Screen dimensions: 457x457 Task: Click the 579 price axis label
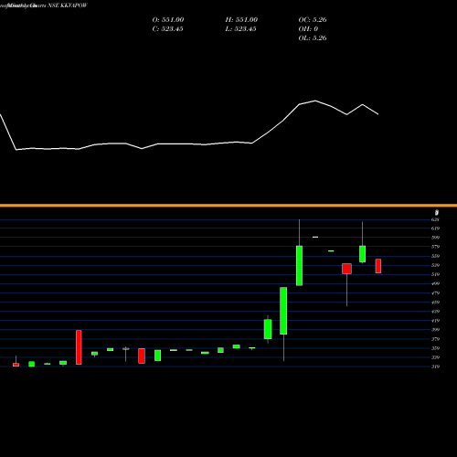[435, 247]
